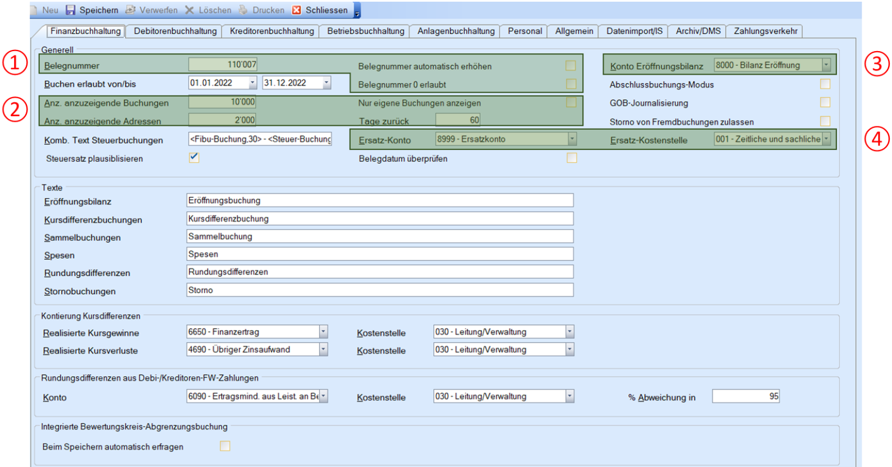
Task: Click the Speichern floppy disk icon
Action: [71, 10]
